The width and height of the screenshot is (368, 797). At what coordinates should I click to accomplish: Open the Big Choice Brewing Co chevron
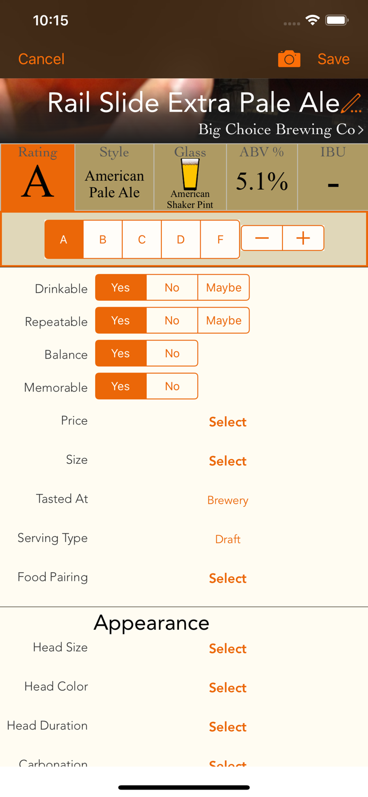pos(361,130)
